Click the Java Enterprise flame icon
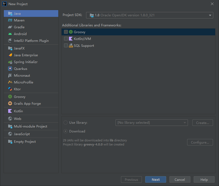This screenshot has height=186, width=219. click(x=10, y=55)
